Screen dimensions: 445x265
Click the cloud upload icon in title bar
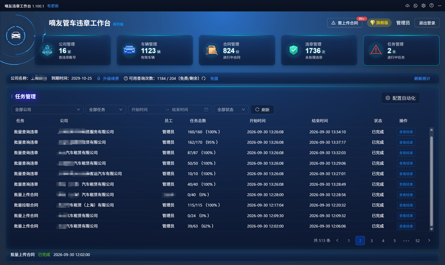(x=407, y=6)
